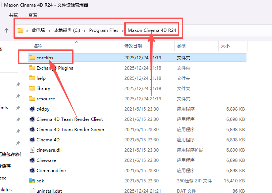The width and height of the screenshot is (272, 193).
Task: Select the Exchange Plugins folder icon
Action: tap(32, 68)
